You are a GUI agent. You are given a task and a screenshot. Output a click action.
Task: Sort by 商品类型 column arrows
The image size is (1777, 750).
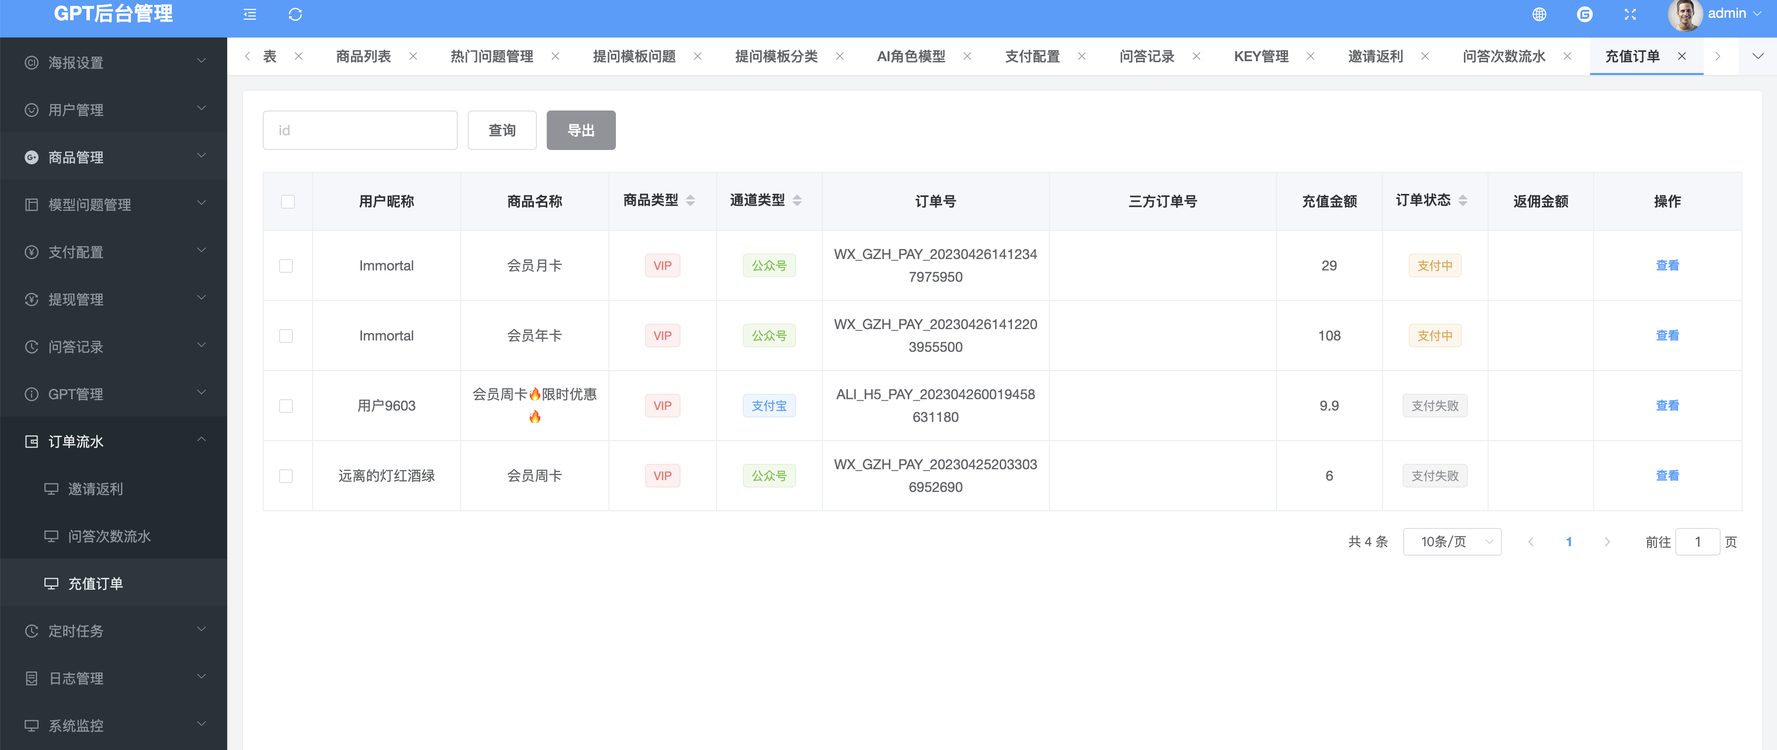tap(690, 201)
